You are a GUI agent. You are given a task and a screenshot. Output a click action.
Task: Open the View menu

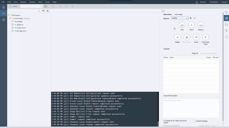pos(40,2)
